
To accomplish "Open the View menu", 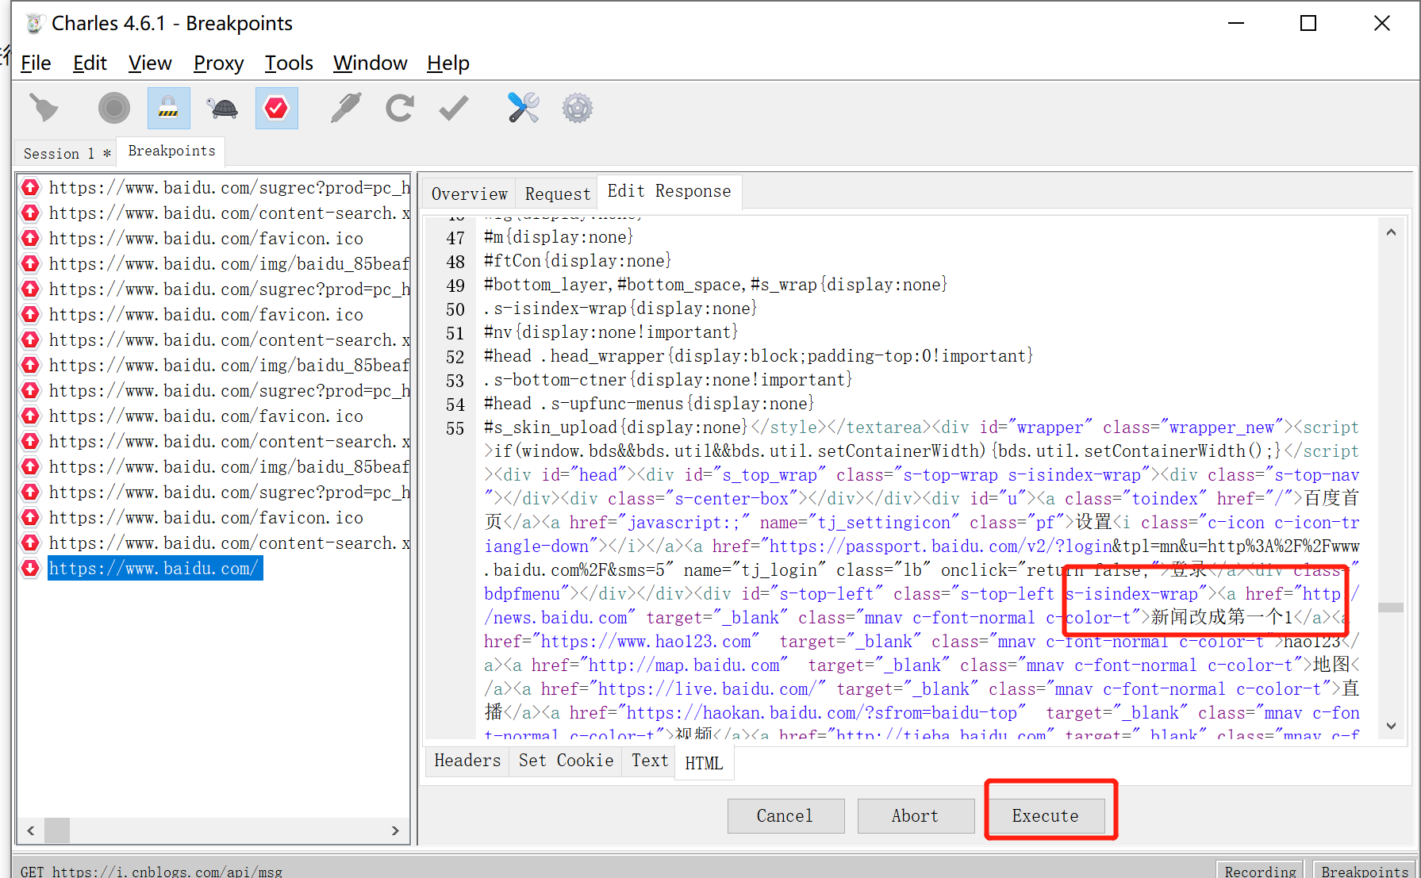I will pyautogui.click(x=150, y=63).
